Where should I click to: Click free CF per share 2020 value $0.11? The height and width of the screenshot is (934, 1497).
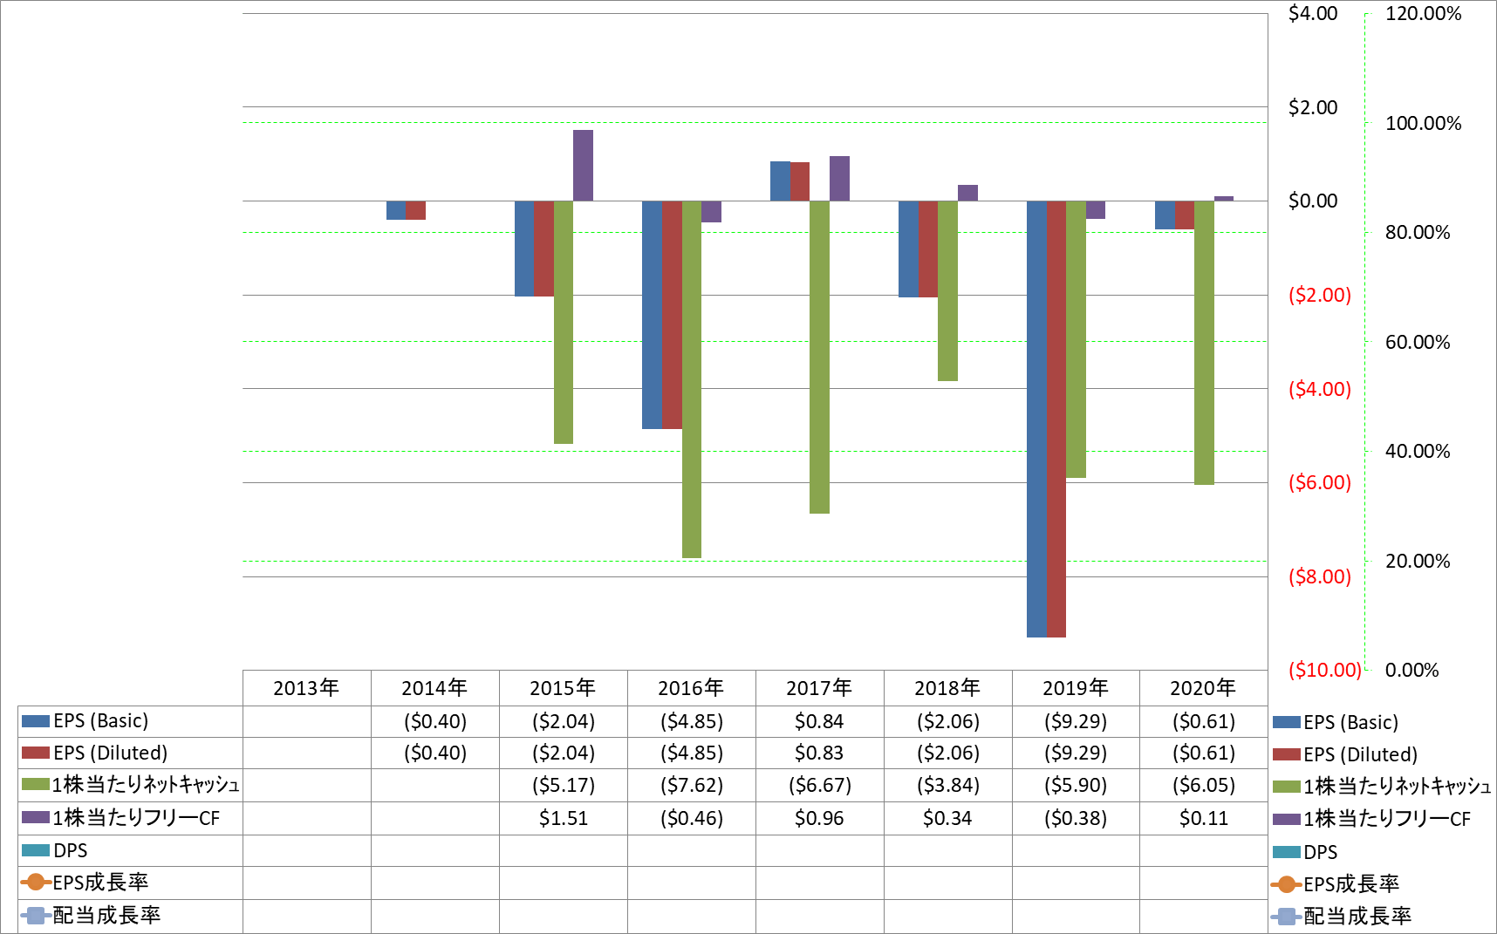coord(1204,819)
